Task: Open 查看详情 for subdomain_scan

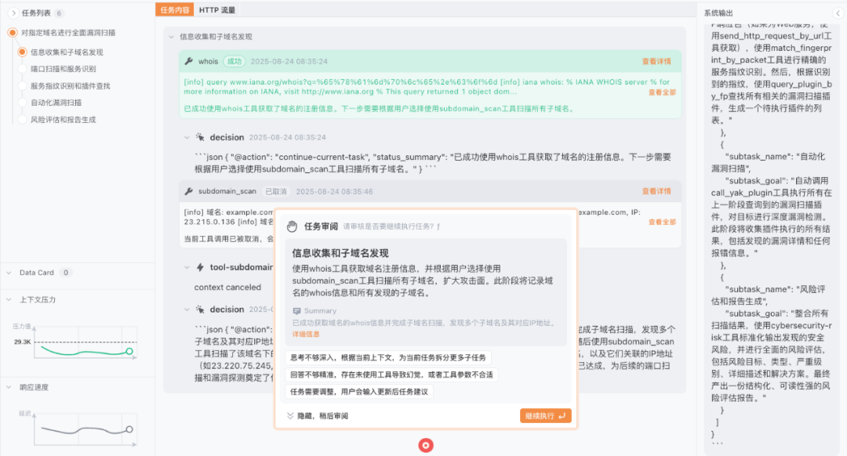Action: tap(656, 192)
